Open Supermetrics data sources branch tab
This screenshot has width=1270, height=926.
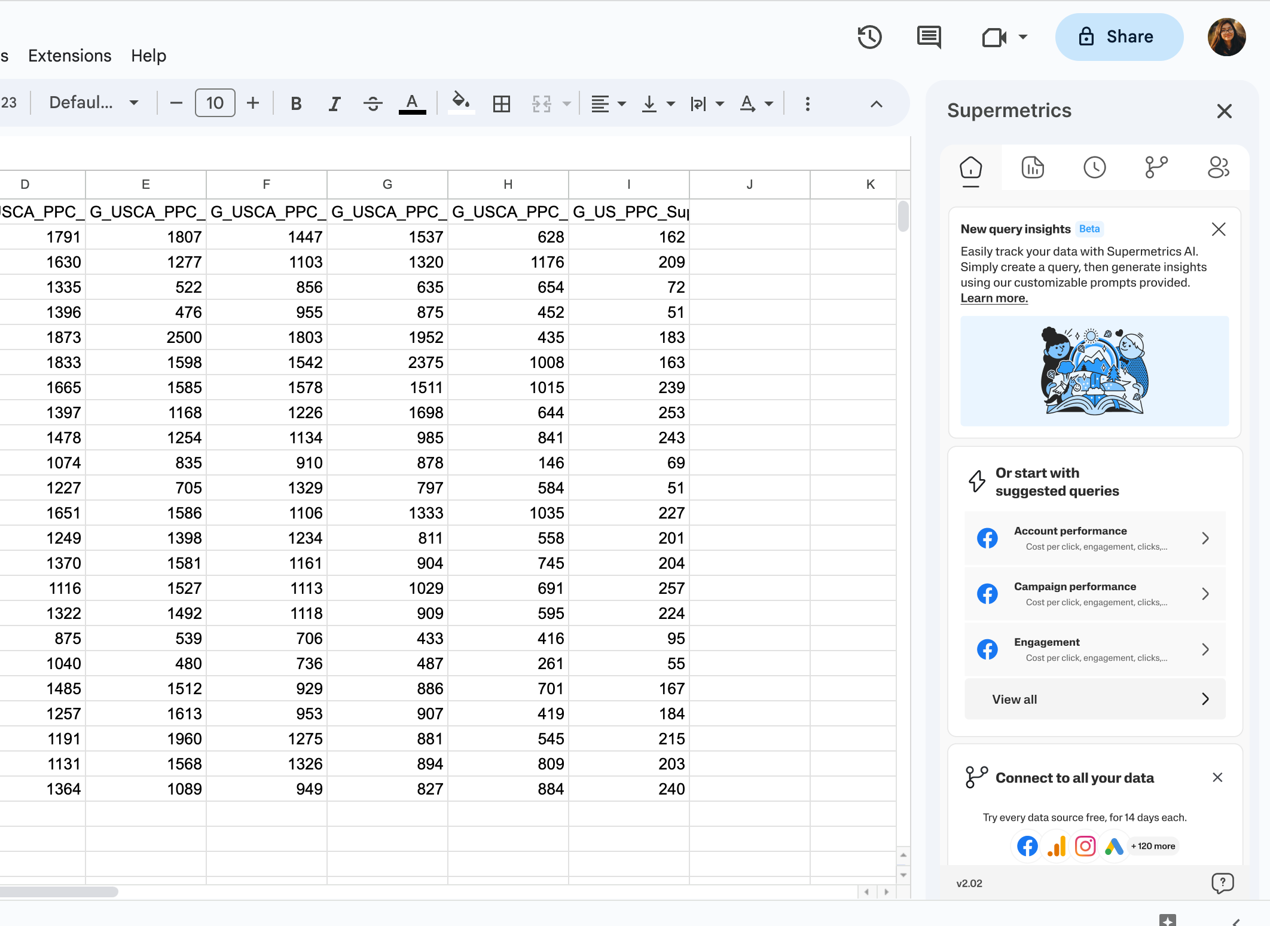point(1156,167)
